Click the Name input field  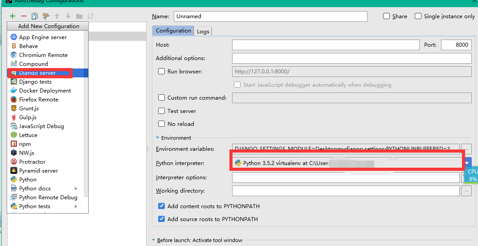click(x=270, y=16)
